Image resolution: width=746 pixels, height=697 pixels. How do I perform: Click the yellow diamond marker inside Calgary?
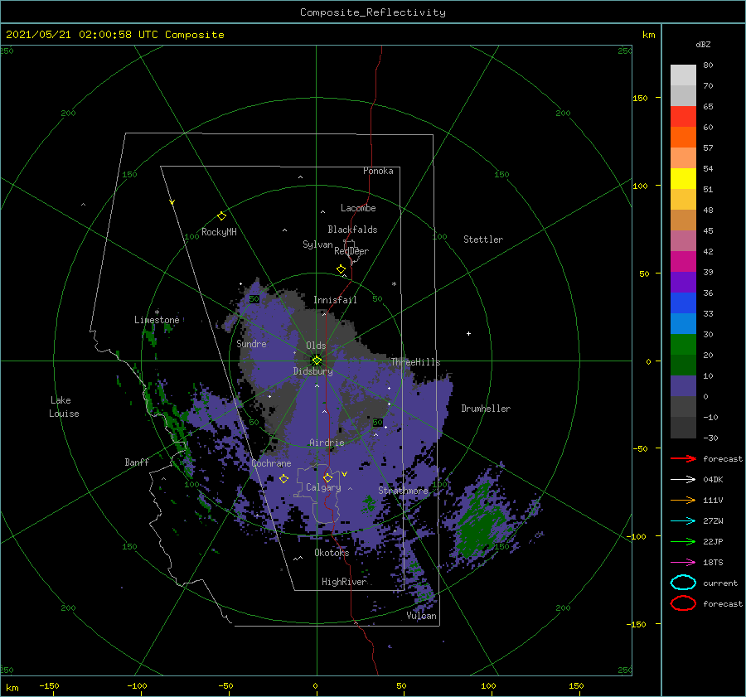[327, 477]
